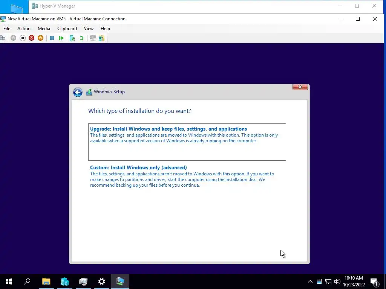The width and height of the screenshot is (386, 289).
Task: Open the share/resources toolbar icon
Action: pyautogui.click(x=102, y=38)
